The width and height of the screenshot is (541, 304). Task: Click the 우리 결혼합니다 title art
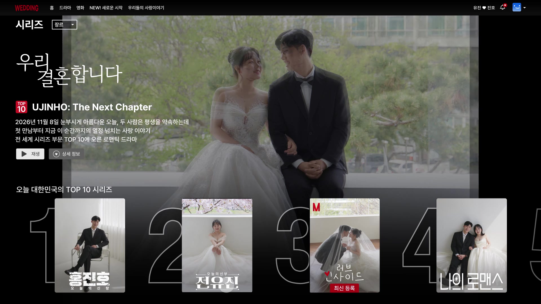point(69,70)
